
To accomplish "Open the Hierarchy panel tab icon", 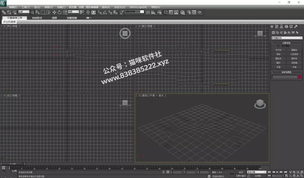I will pos(281,26).
